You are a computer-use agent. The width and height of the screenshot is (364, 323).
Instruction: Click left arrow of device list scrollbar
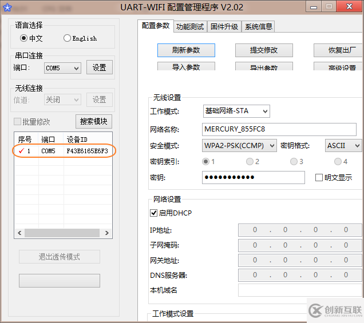[x=19, y=233]
